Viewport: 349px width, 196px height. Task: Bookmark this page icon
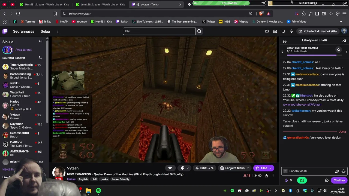click(x=55, y=14)
